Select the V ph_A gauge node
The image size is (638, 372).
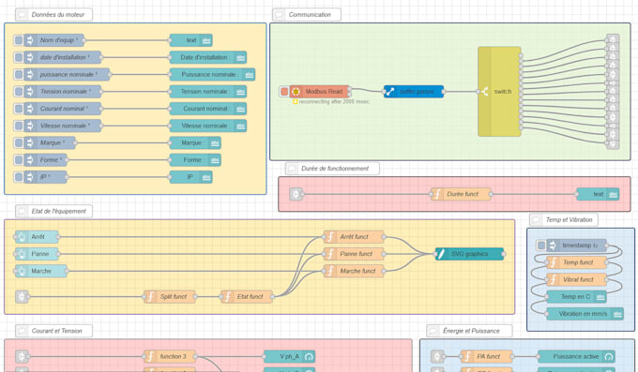coord(289,357)
